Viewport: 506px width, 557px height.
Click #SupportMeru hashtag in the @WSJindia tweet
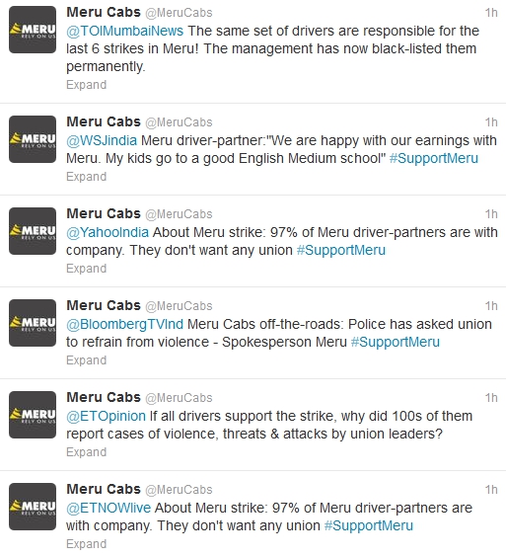(x=434, y=158)
